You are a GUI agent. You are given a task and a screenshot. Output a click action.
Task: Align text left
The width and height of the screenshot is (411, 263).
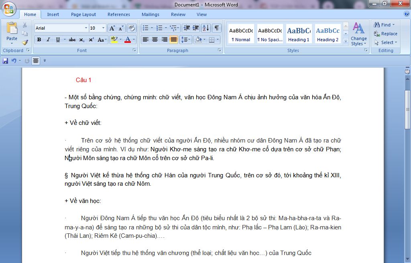point(145,40)
